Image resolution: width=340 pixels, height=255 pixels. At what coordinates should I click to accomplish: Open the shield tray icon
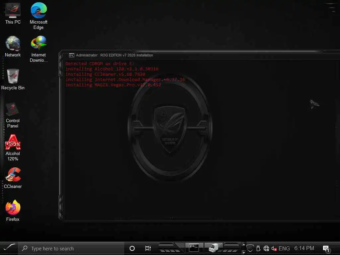[250, 248]
